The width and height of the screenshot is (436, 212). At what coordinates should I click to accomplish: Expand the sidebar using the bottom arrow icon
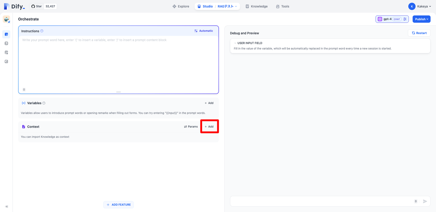[6, 206]
